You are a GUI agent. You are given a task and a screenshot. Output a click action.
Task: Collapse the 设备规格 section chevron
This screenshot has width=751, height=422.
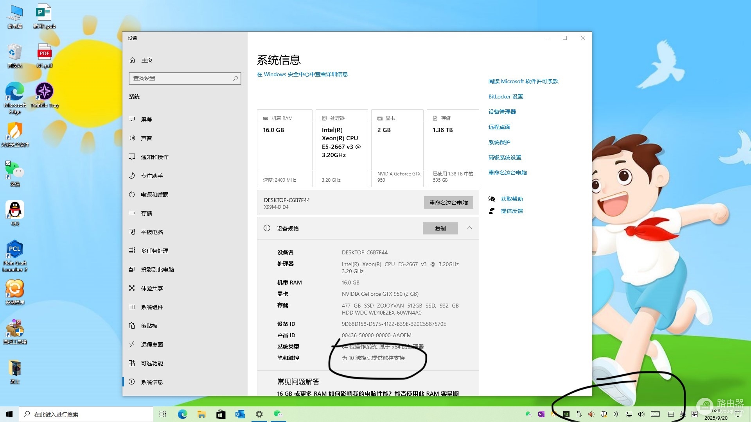[469, 228]
